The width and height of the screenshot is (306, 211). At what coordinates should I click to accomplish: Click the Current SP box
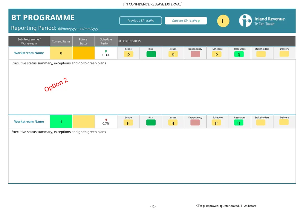coord(186,21)
